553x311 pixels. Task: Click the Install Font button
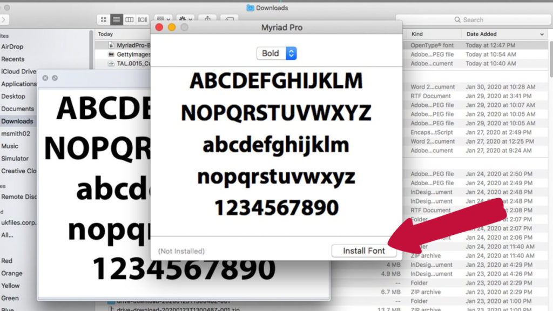[364, 251]
